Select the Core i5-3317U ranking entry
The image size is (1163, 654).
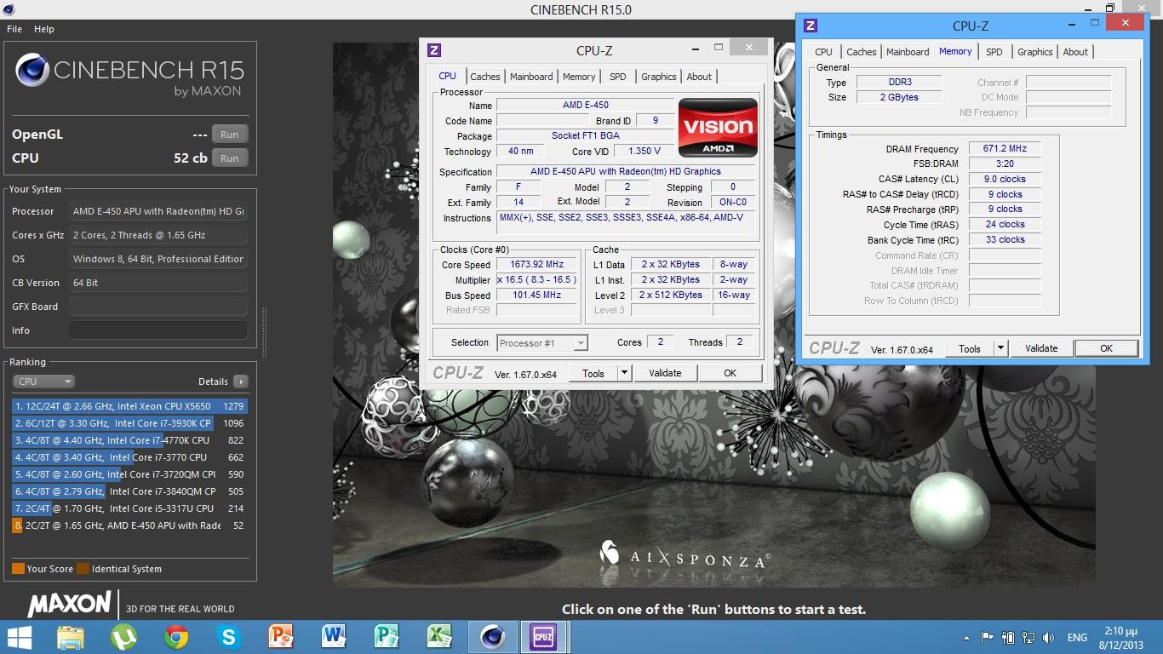(129, 508)
